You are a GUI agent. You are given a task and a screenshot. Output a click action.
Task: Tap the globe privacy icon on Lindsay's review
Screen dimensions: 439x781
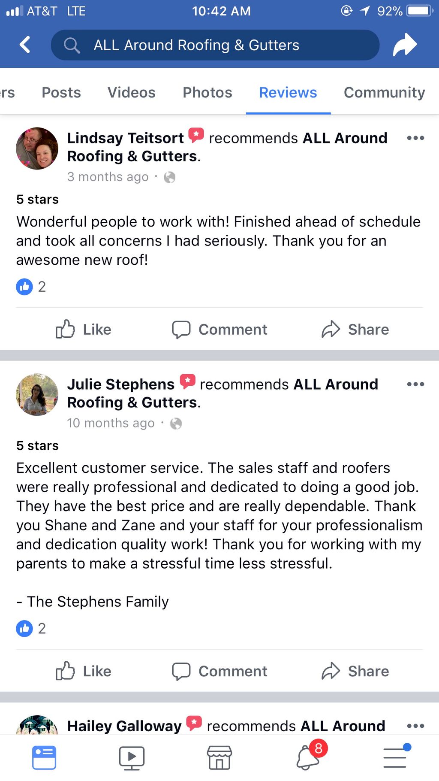pyautogui.click(x=169, y=177)
